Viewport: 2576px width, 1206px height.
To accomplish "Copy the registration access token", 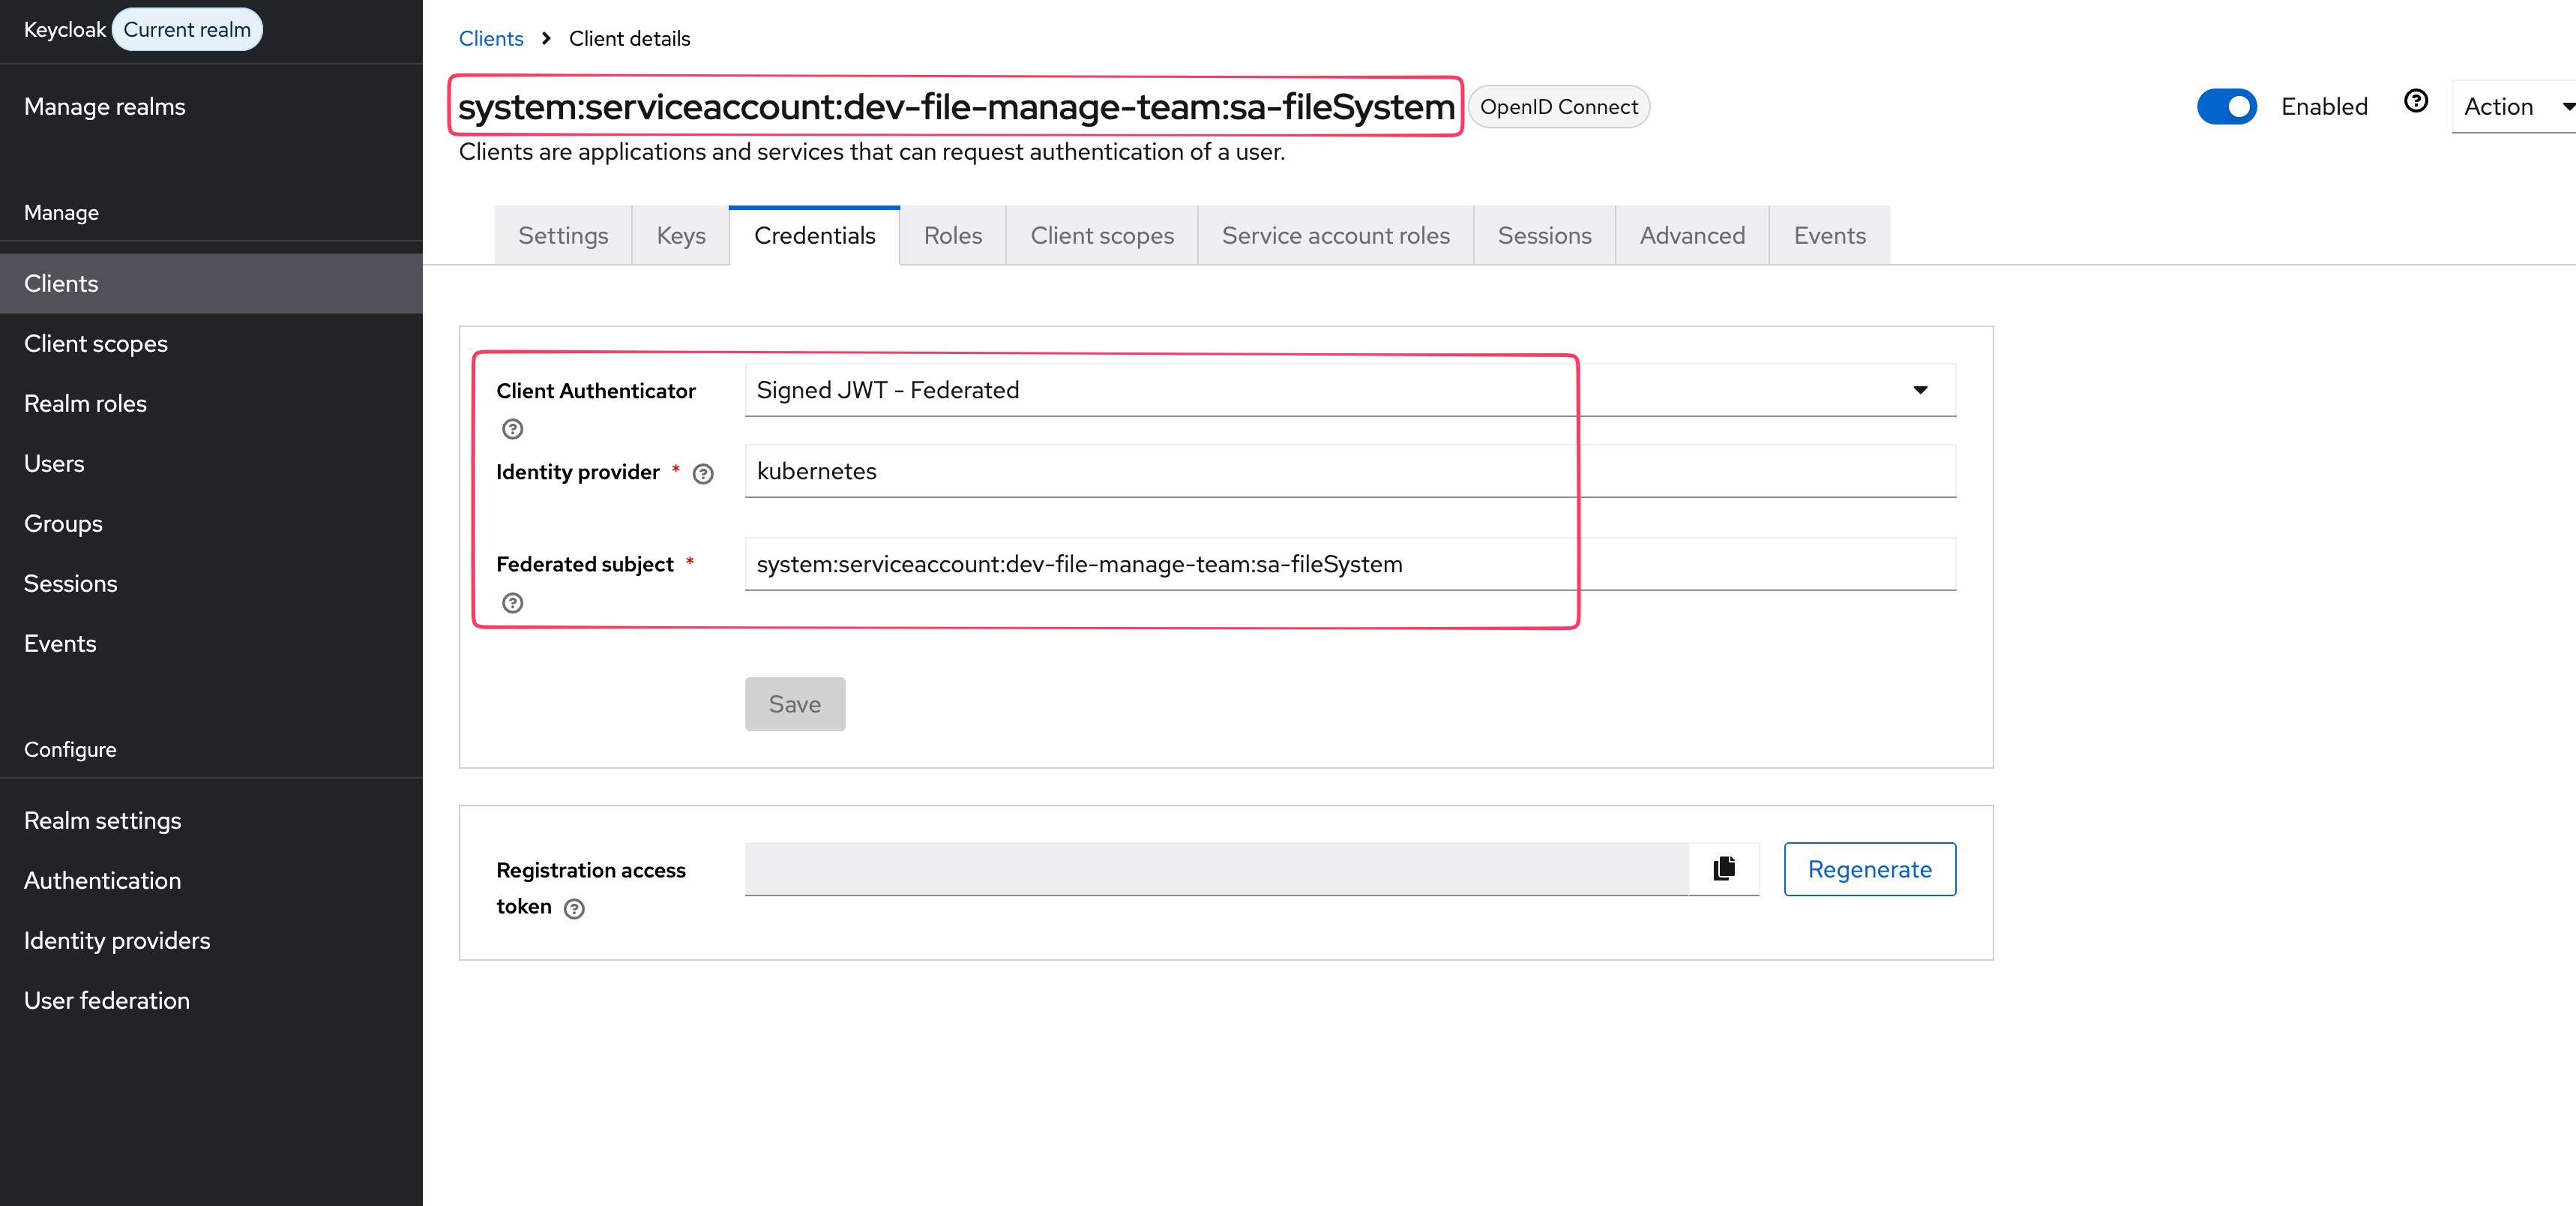I will point(1723,868).
